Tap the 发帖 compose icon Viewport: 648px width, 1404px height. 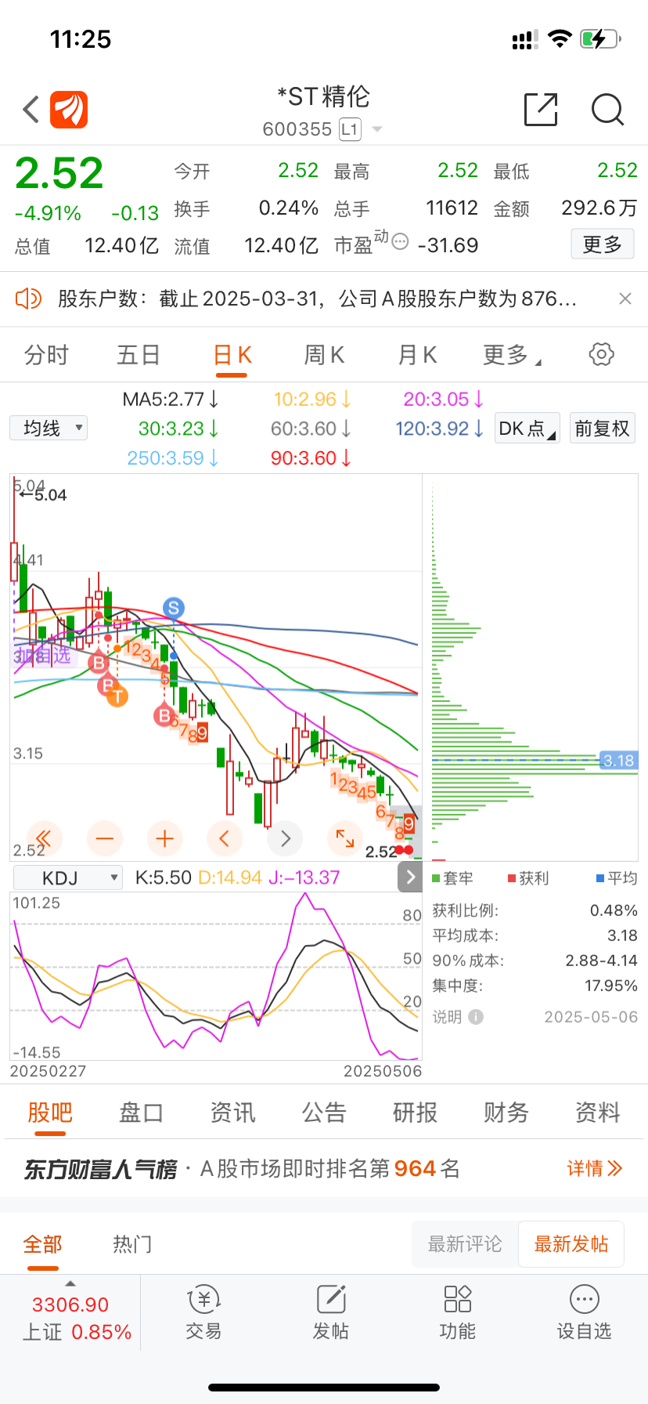[x=331, y=1312]
